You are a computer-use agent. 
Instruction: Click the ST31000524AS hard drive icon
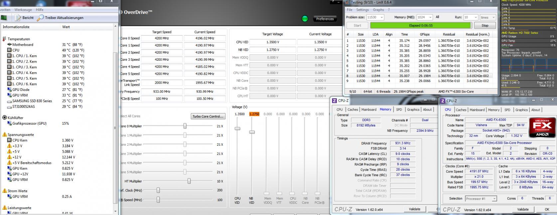coord(9,107)
